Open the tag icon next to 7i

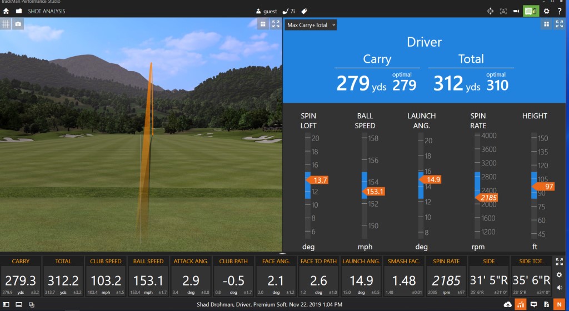coord(304,11)
